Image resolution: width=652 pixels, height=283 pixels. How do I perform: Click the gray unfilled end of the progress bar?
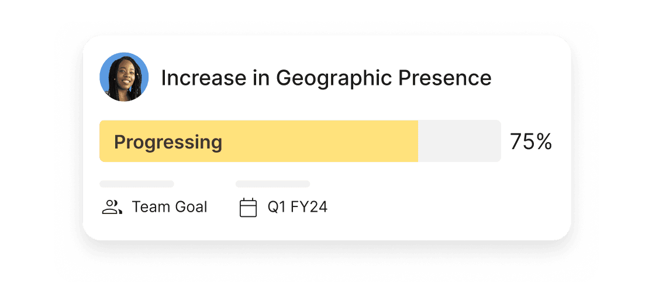[x=459, y=141]
